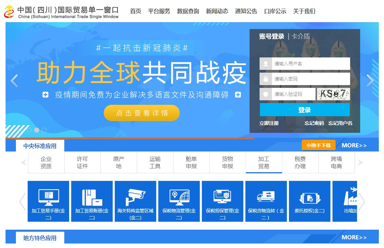The width and height of the screenshot is (384, 248).
Task: Open the 加工贸易手册(金二) icon tile
Action: point(48,201)
